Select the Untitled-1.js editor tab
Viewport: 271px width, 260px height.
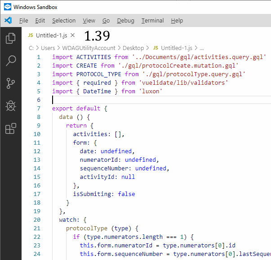51,35
